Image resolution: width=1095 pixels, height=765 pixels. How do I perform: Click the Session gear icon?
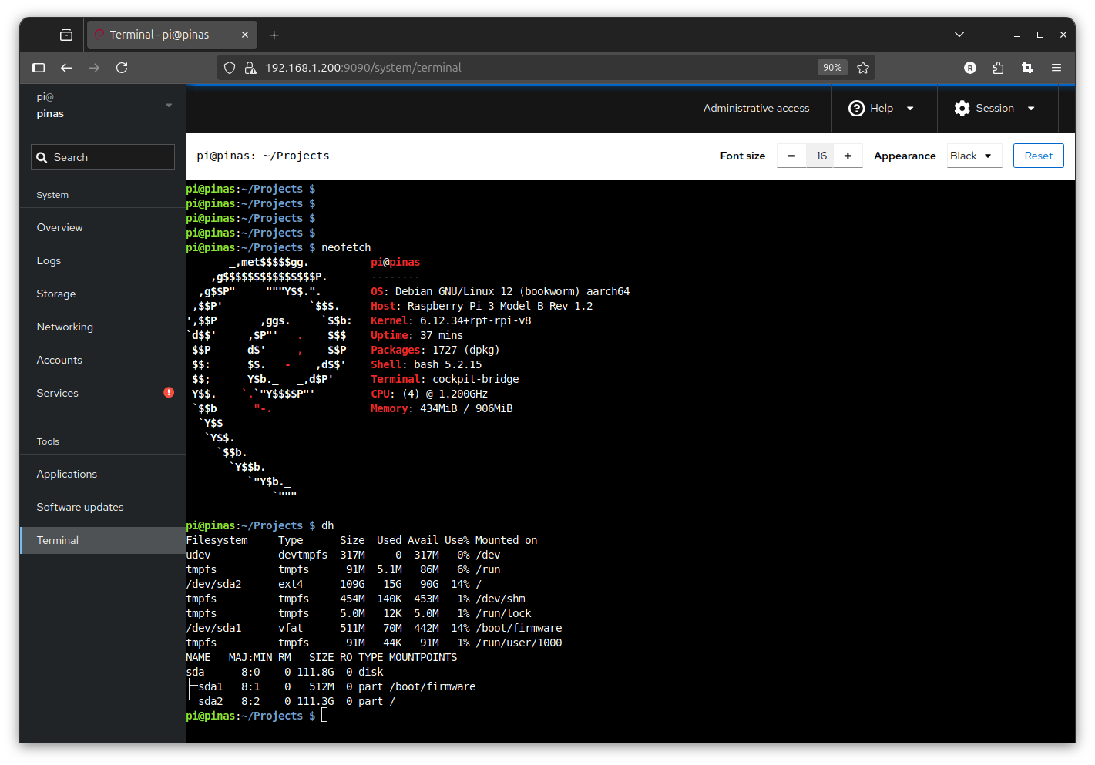[x=962, y=109]
